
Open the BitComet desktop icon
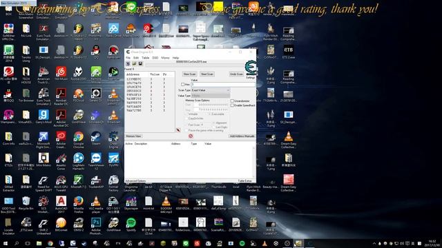coord(61,225)
